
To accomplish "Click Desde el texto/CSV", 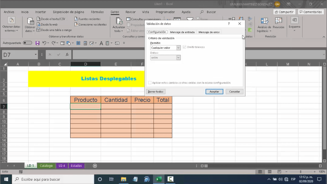I will (x=51, y=19).
